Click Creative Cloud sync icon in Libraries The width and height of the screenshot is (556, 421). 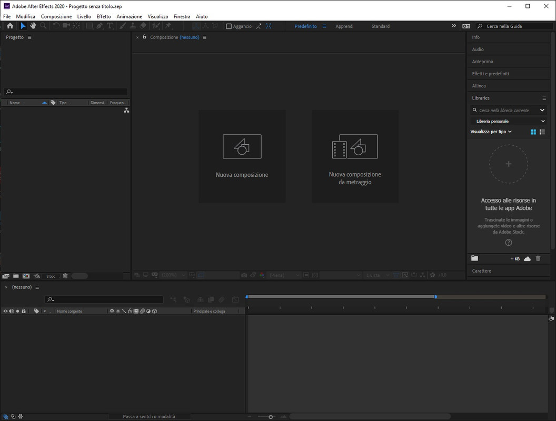(x=527, y=259)
